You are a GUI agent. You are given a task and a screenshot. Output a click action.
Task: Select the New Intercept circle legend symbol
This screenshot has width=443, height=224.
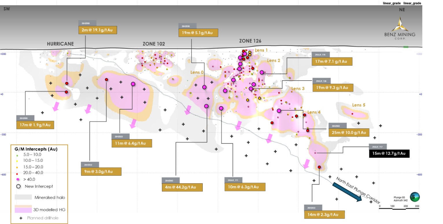[18, 186]
